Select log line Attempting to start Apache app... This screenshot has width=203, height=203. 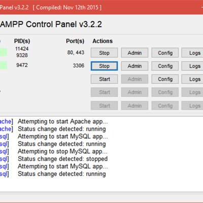(63, 121)
